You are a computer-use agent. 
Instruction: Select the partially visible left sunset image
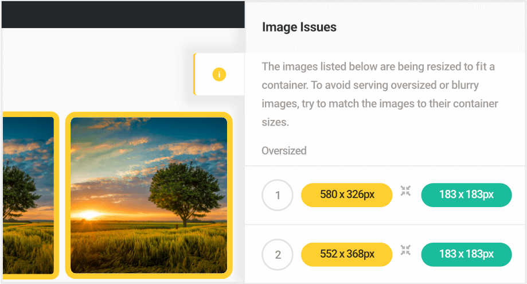click(x=28, y=195)
